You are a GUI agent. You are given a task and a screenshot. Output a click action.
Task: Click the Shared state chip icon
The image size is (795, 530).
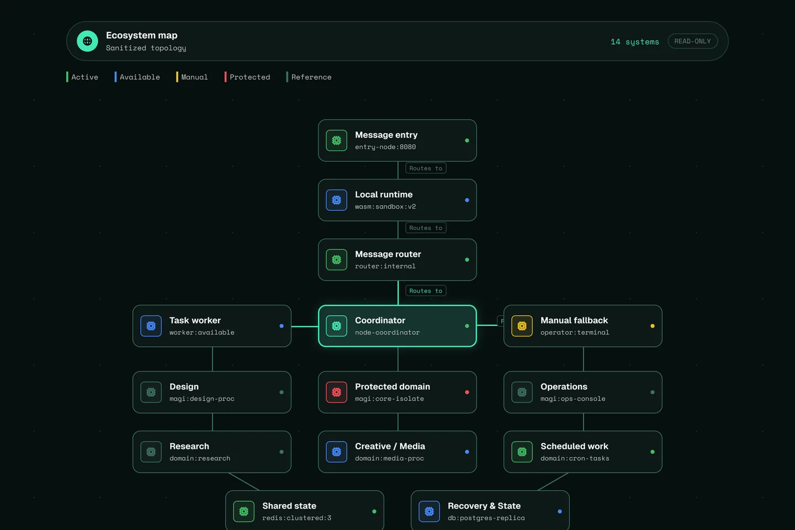point(243,511)
